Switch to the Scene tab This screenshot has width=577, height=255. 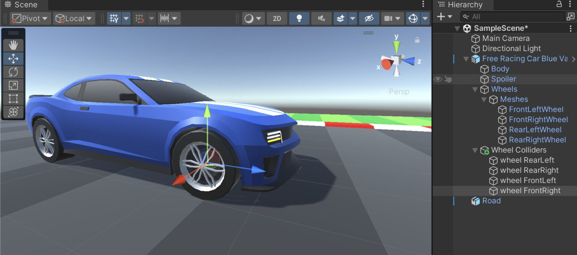pos(23,5)
